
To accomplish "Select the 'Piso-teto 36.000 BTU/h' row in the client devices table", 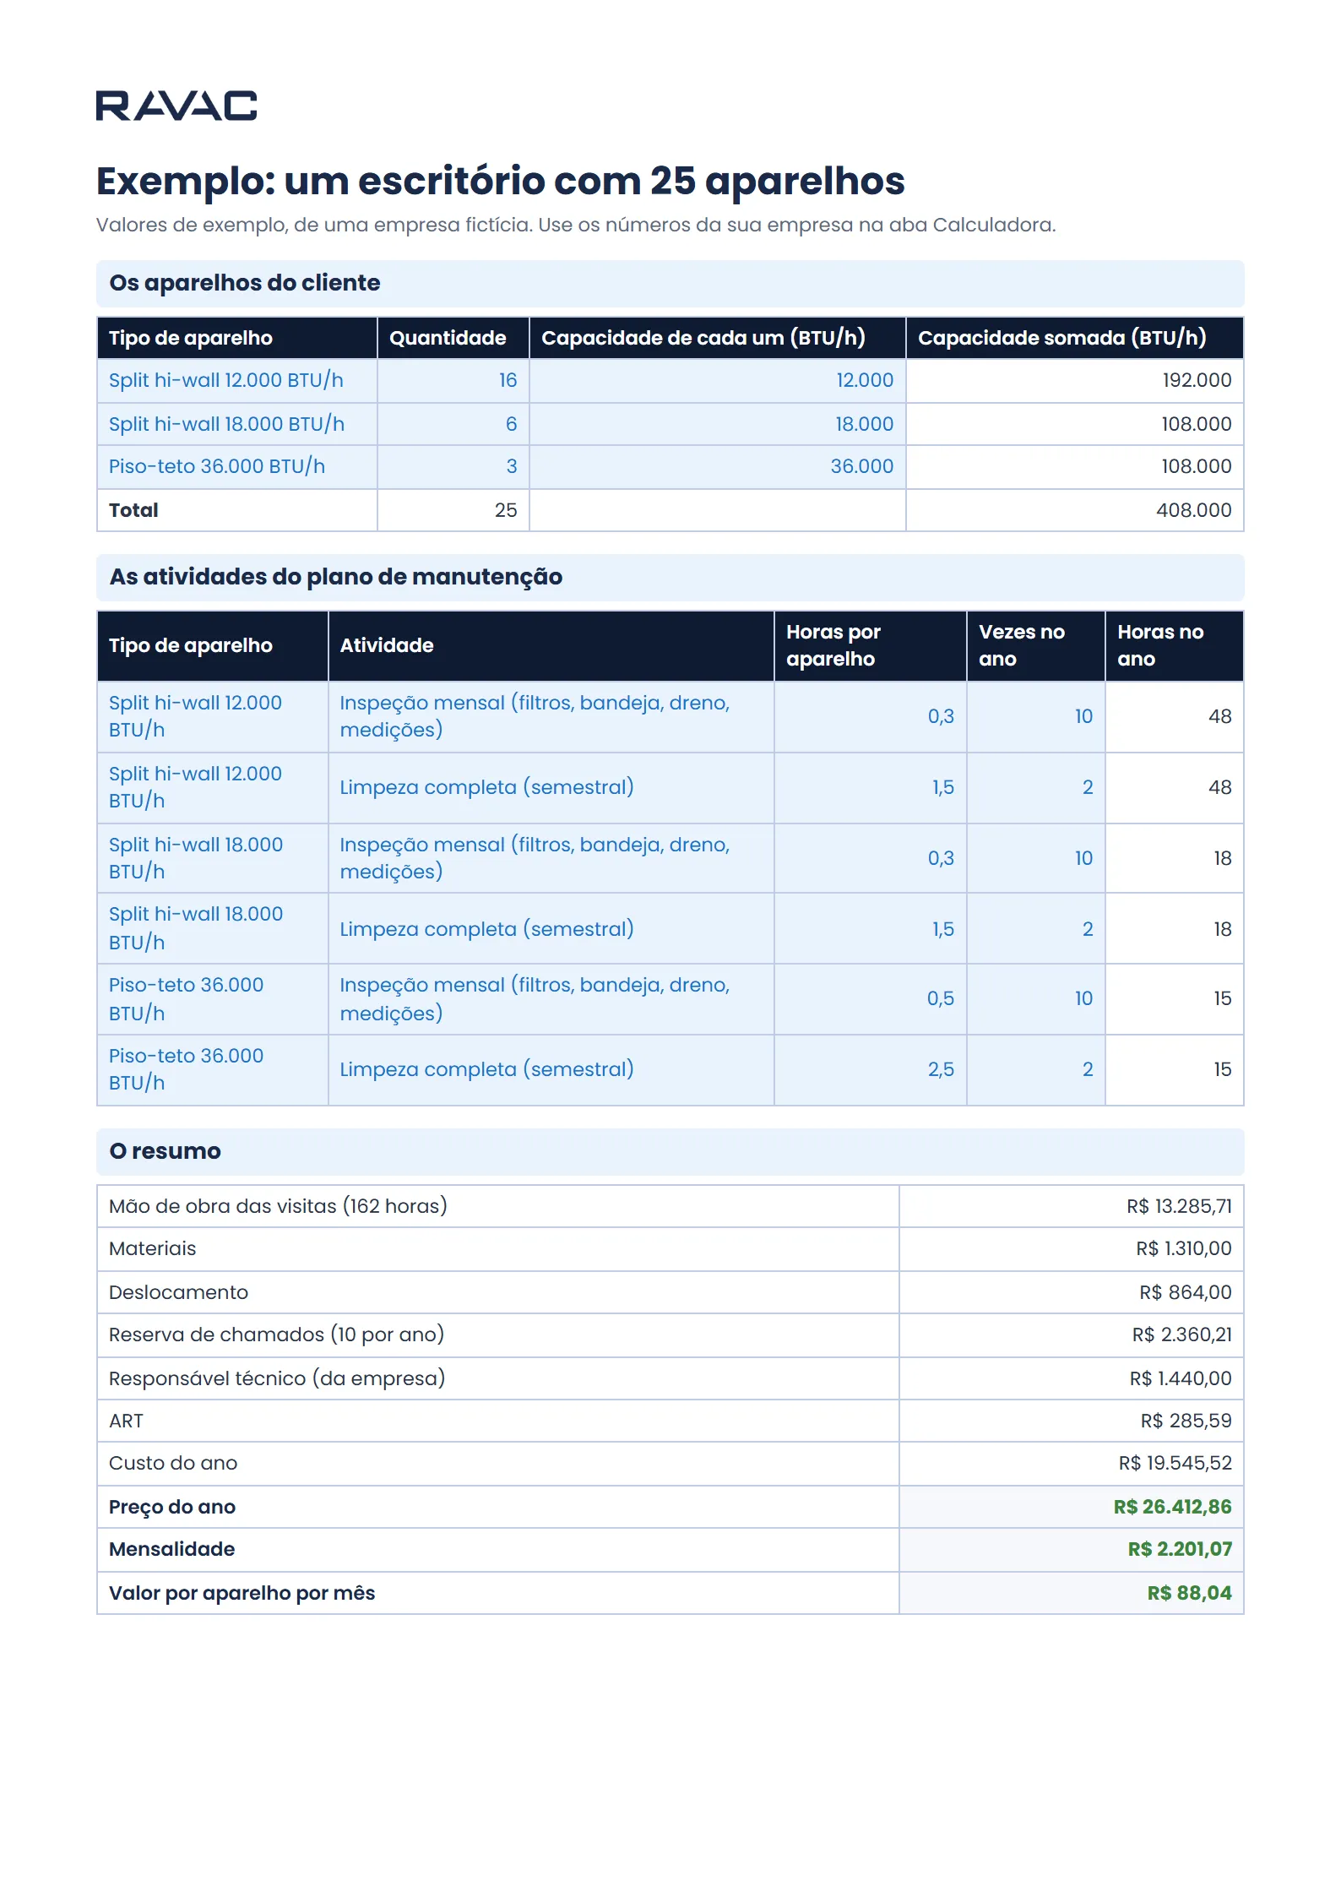I will pos(670,466).
